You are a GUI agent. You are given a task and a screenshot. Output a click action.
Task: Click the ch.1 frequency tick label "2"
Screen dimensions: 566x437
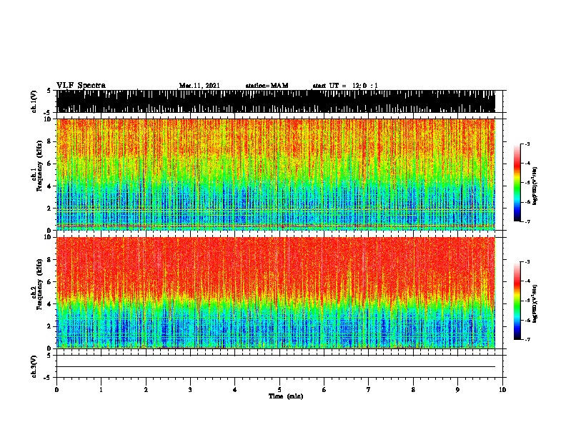[49, 209]
